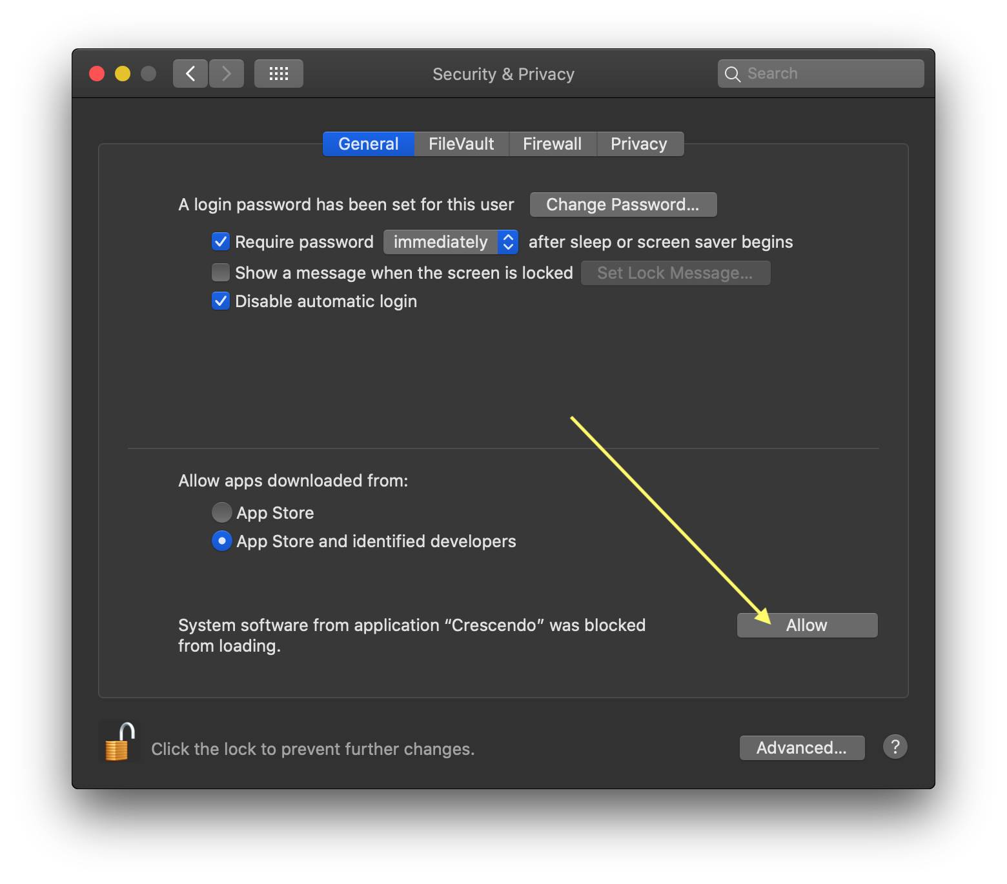Open the help question mark button

click(895, 747)
